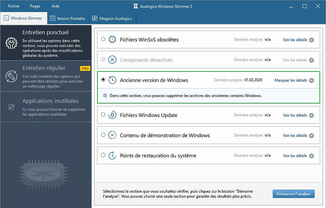
Task: Click the Composants désactivés X circle icon
Action: [x=112, y=60]
